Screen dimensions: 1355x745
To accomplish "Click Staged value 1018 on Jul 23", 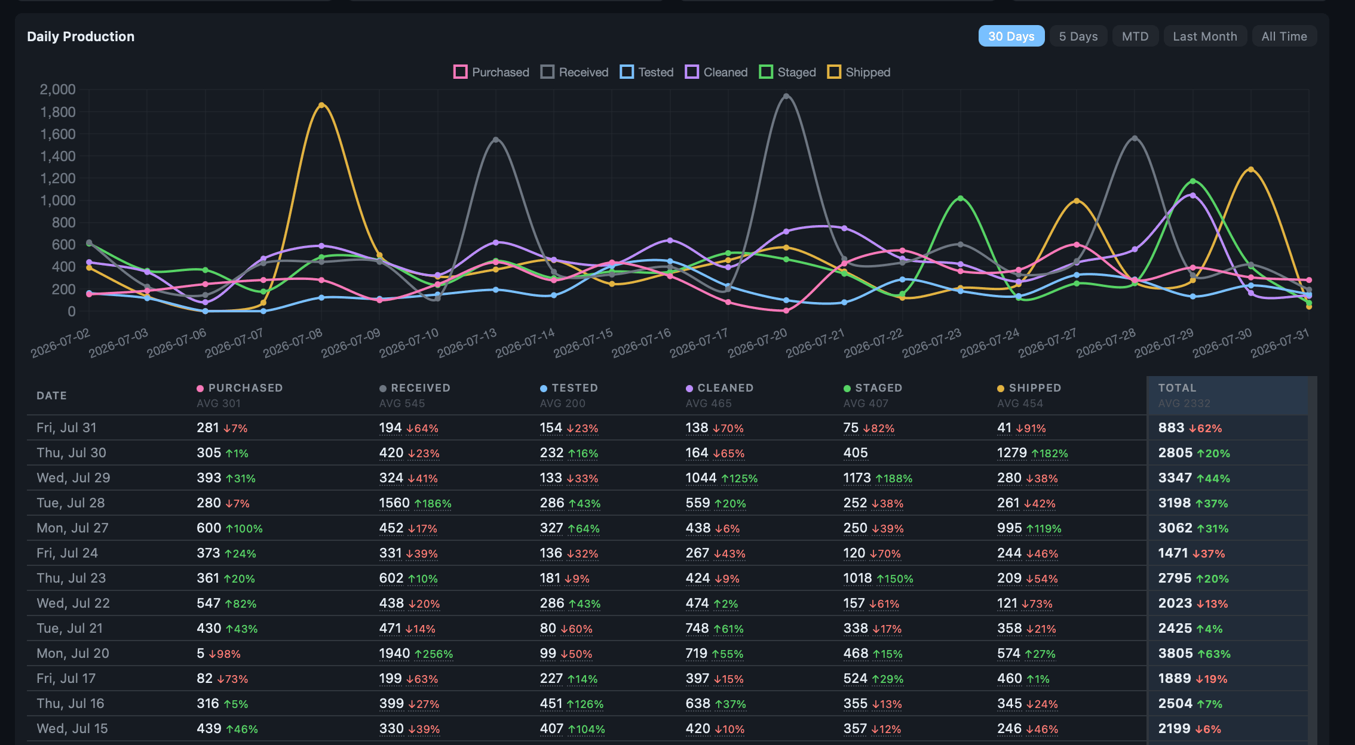I will pyautogui.click(x=858, y=578).
